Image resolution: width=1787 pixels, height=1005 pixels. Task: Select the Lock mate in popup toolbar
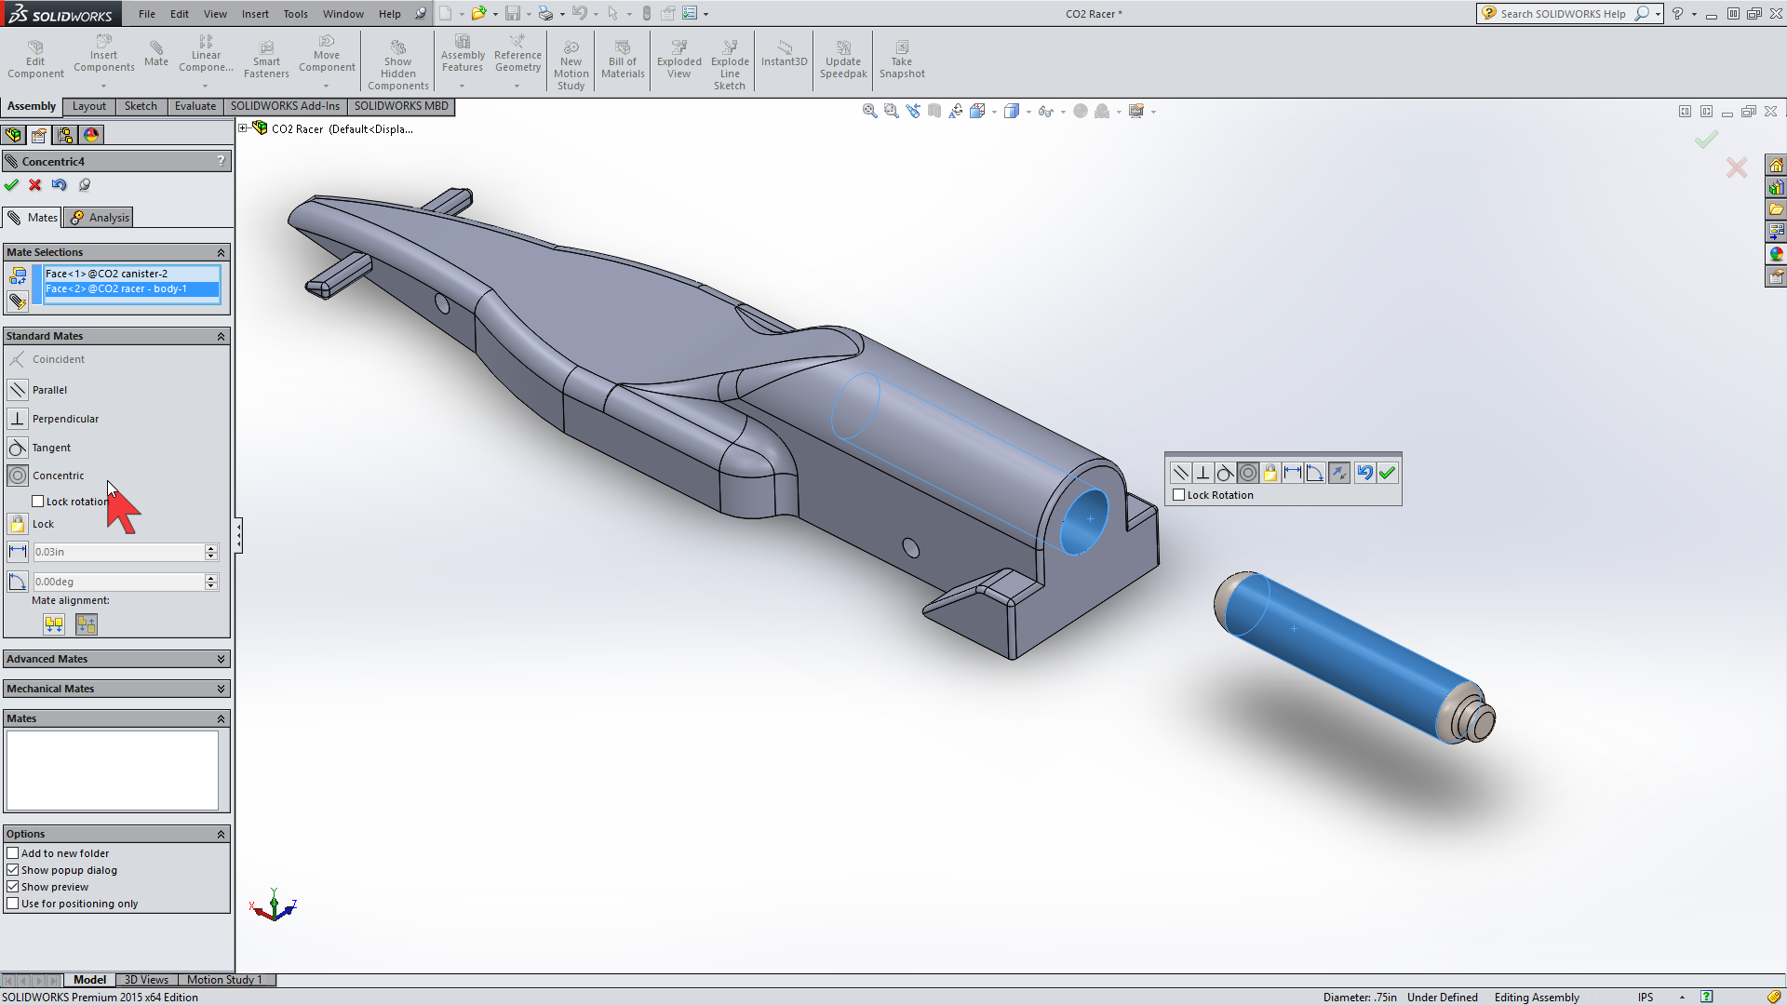click(x=1270, y=473)
